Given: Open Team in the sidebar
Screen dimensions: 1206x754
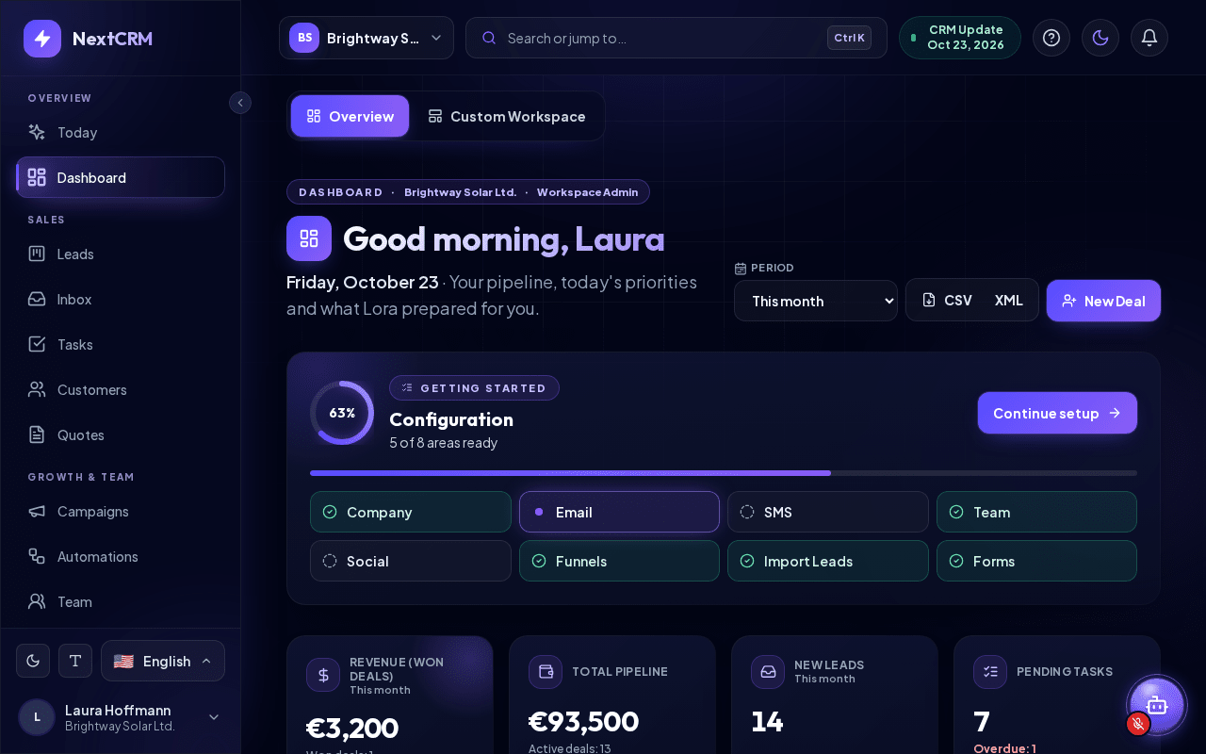Looking at the screenshot, I should click(121, 601).
